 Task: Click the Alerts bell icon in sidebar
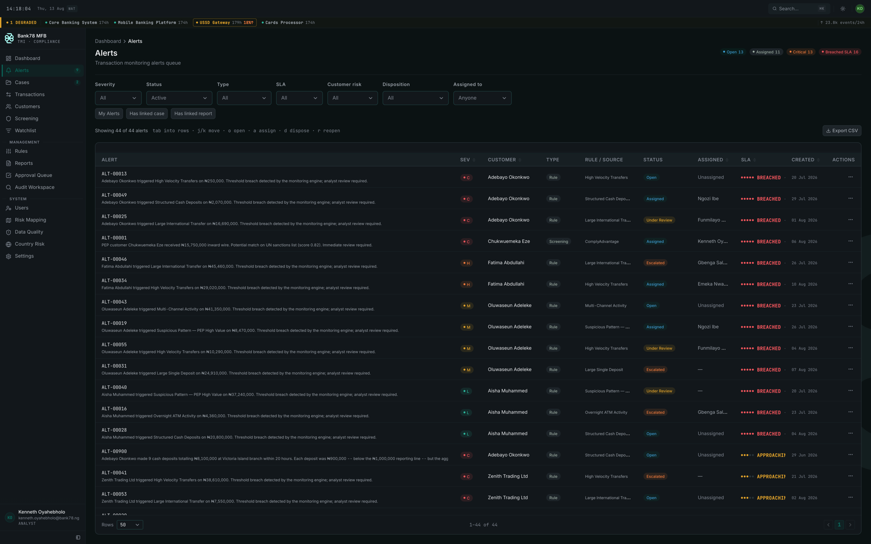pyautogui.click(x=8, y=70)
